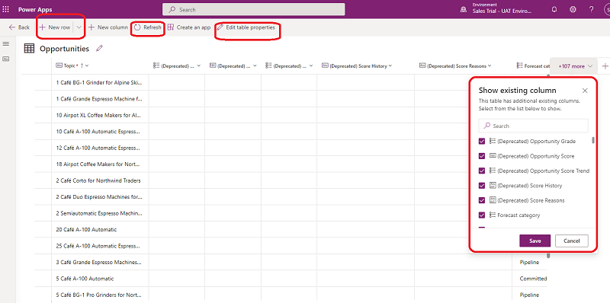Click the Forecast category column header
Screen dimensions: 610x303
coord(533,66)
